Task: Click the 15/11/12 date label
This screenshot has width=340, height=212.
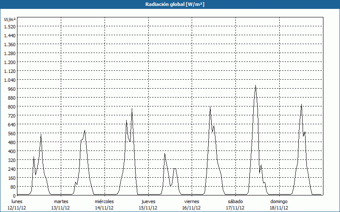Action: pyautogui.click(x=148, y=208)
